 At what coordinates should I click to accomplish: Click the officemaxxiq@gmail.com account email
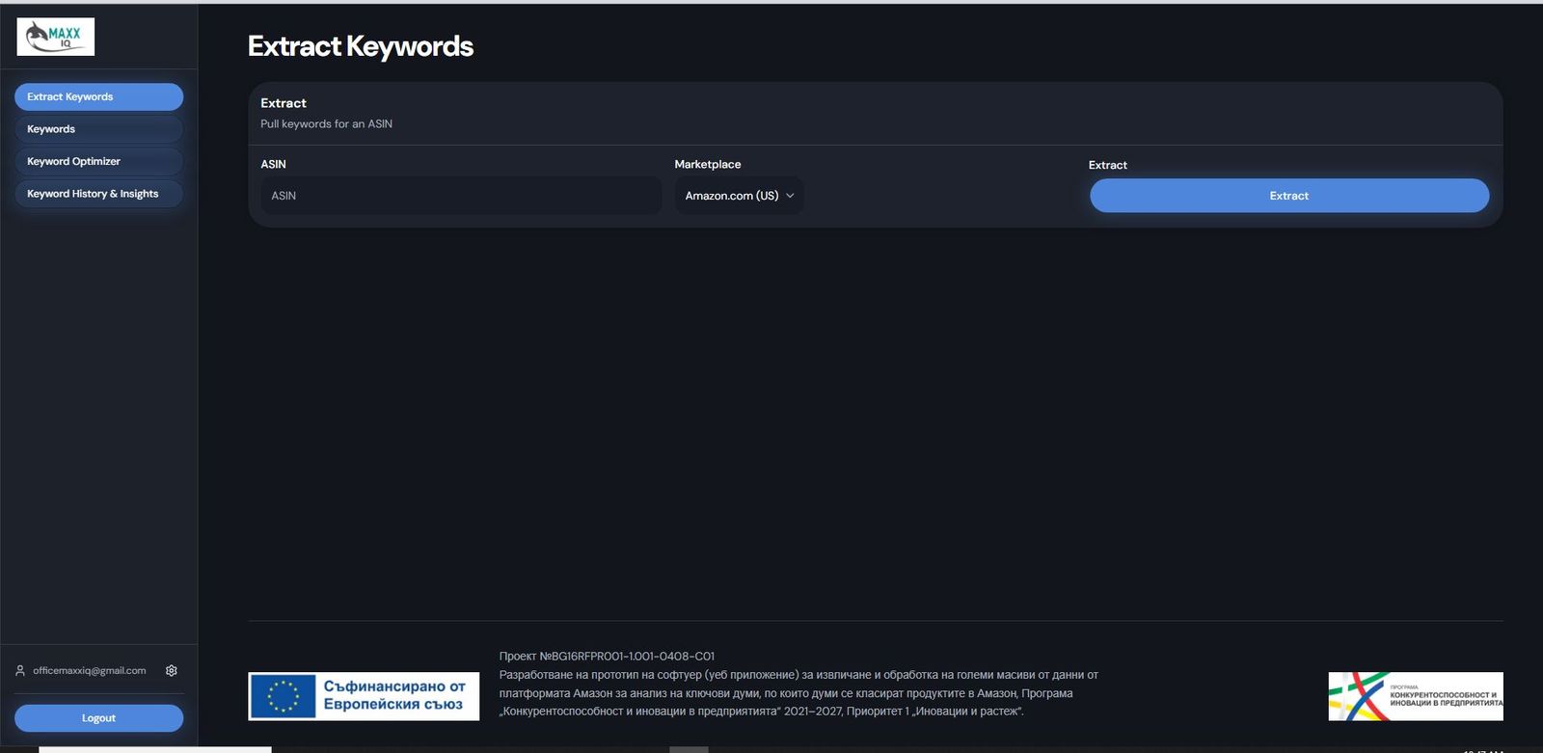pos(90,671)
